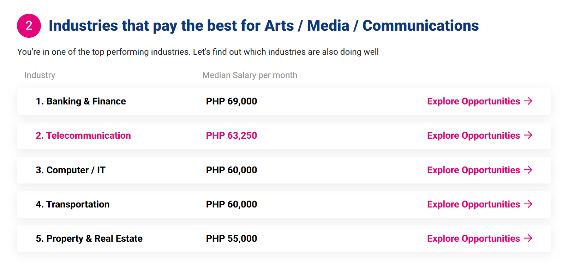This screenshot has width=568, height=265.
Task: Click the arrow icon in Banking & Finance row
Action: (528, 101)
